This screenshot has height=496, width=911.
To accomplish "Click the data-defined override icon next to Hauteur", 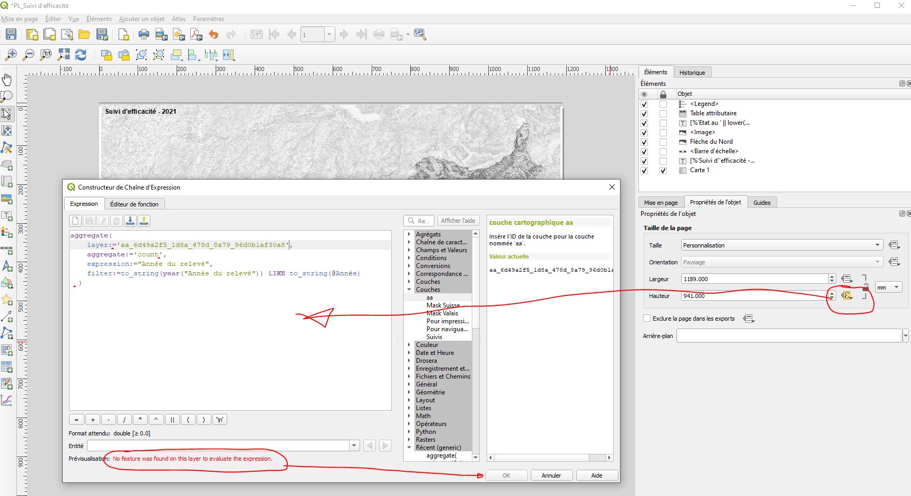I will [x=847, y=295].
